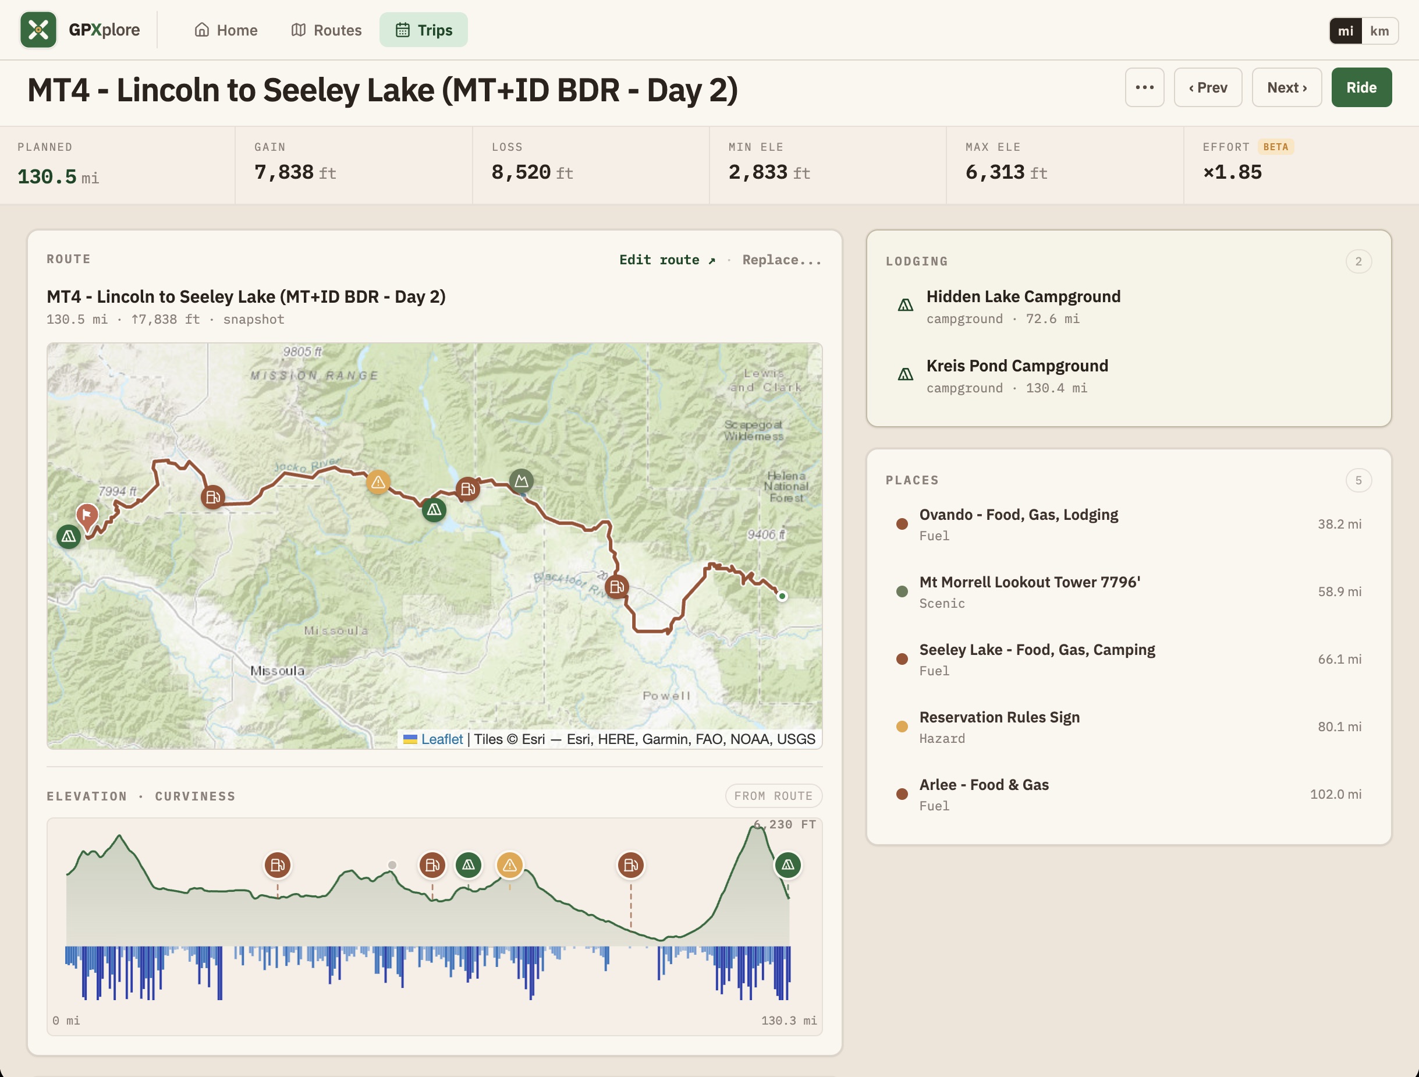Click the Mt Morrell scenic mountain marker
Image resolution: width=1419 pixels, height=1077 pixels.
click(x=522, y=480)
